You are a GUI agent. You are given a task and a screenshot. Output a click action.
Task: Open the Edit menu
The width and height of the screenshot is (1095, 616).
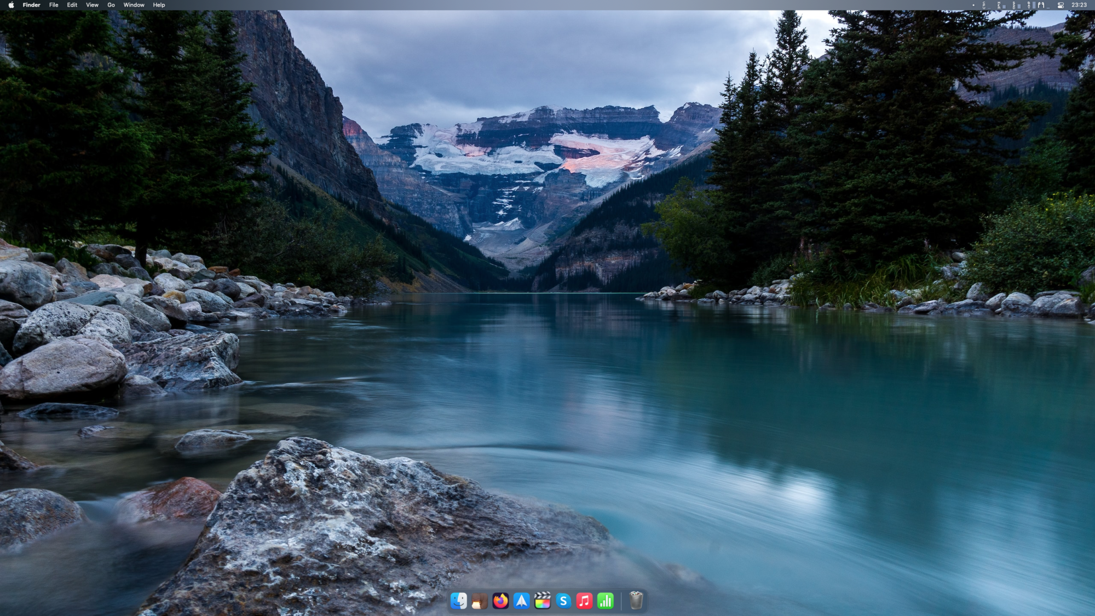(72, 5)
